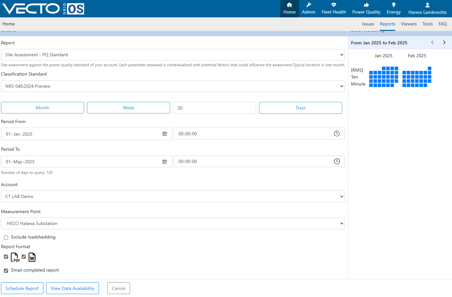This screenshot has width=452, height=297.
Task: Click the Period From time field
Action: 259,134
